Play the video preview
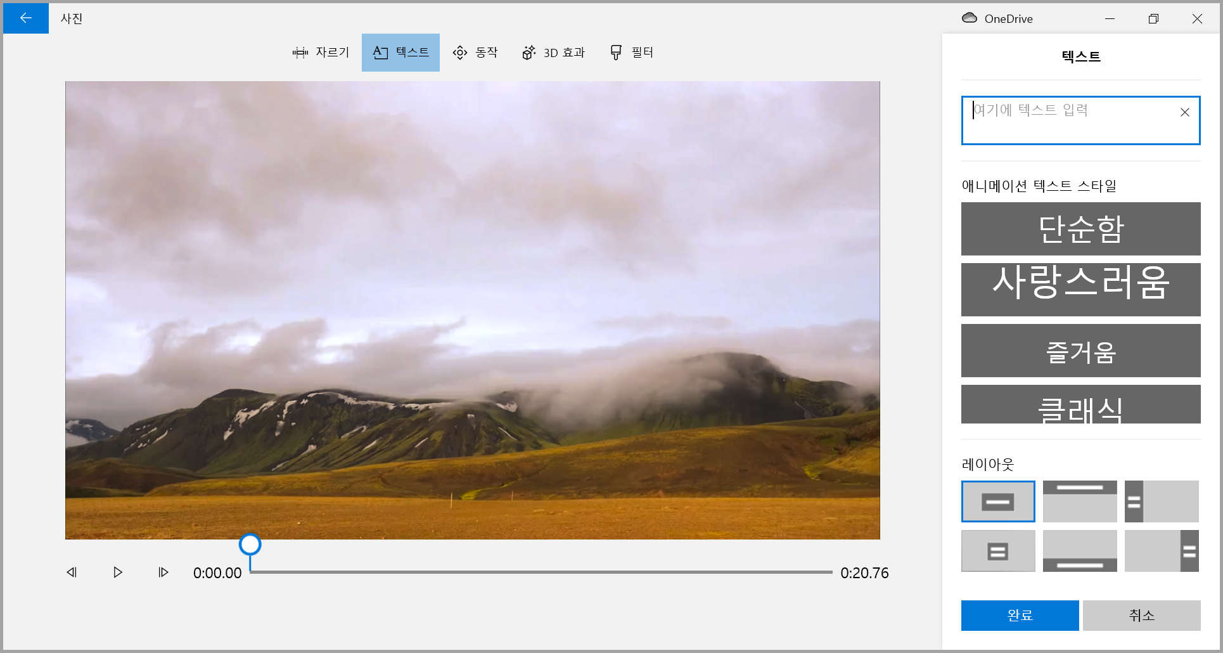The image size is (1223, 653). pyautogui.click(x=118, y=572)
